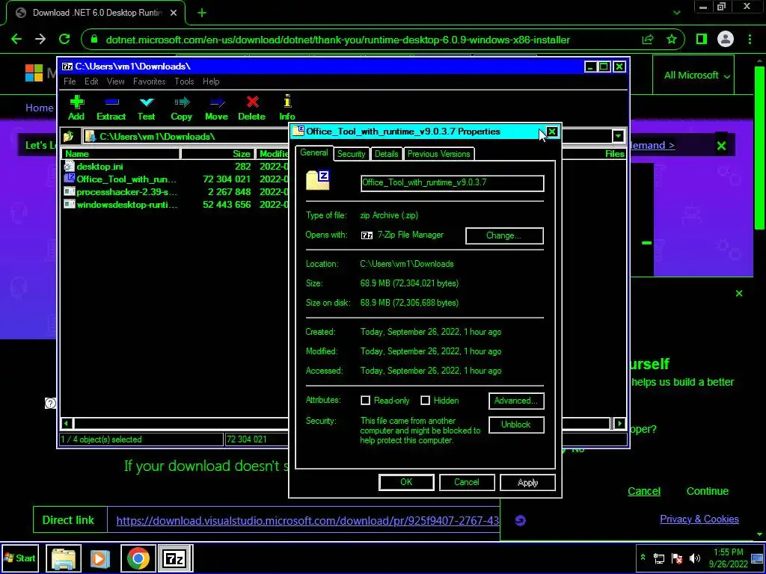Open the direct download link URL
Screen dimensions: 766x574
[307, 521]
